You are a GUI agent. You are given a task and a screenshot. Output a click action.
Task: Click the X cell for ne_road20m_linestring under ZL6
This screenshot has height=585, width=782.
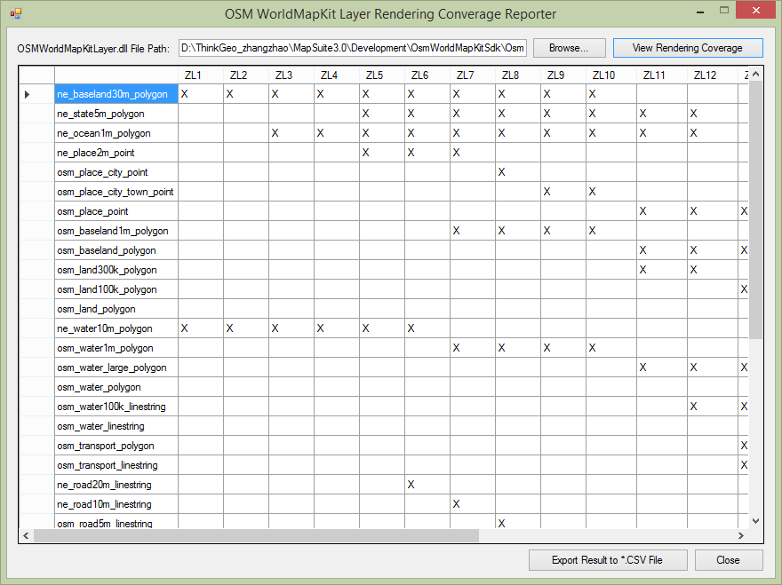click(x=411, y=485)
